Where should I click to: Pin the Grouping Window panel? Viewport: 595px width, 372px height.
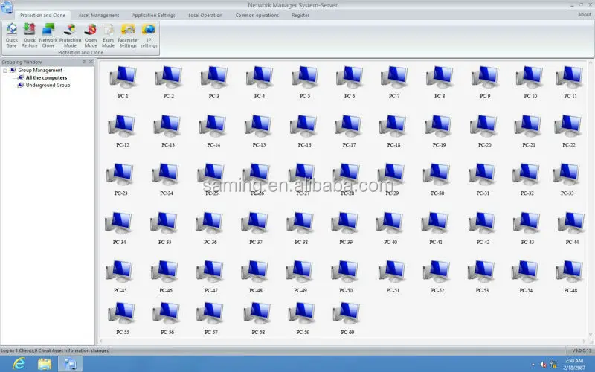(85, 62)
